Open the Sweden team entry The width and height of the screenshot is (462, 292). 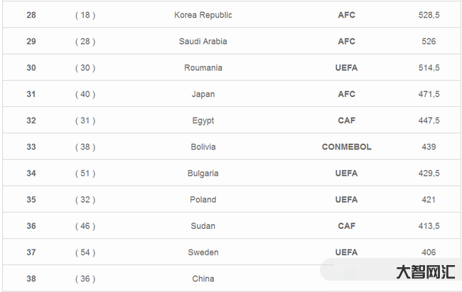[203, 252]
